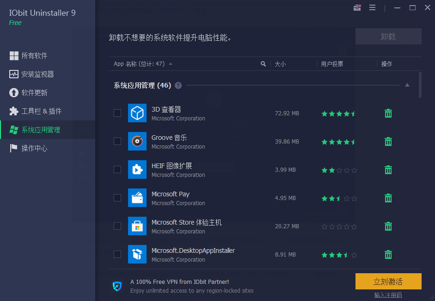435x301 pixels.
Task: Click the 操作 column header
Action: 386,64
